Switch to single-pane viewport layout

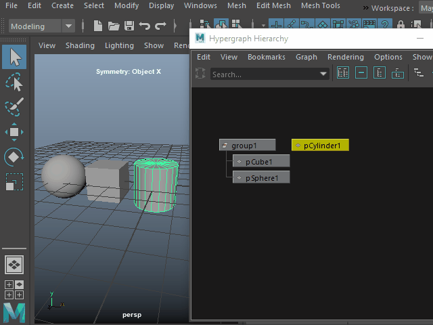point(14,265)
